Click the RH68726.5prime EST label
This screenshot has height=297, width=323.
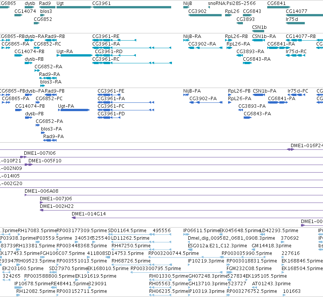click(x=131, y=261)
